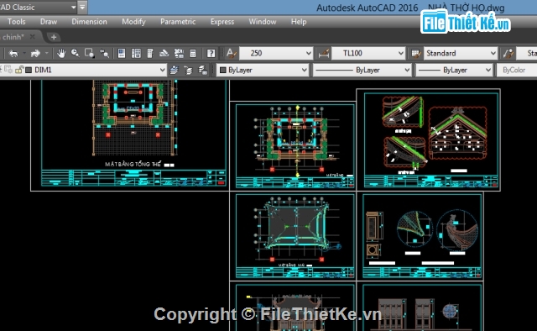Expand the AutoCAD Classic workspace dropdown
The height and width of the screenshot is (331, 537).
click(x=73, y=7)
